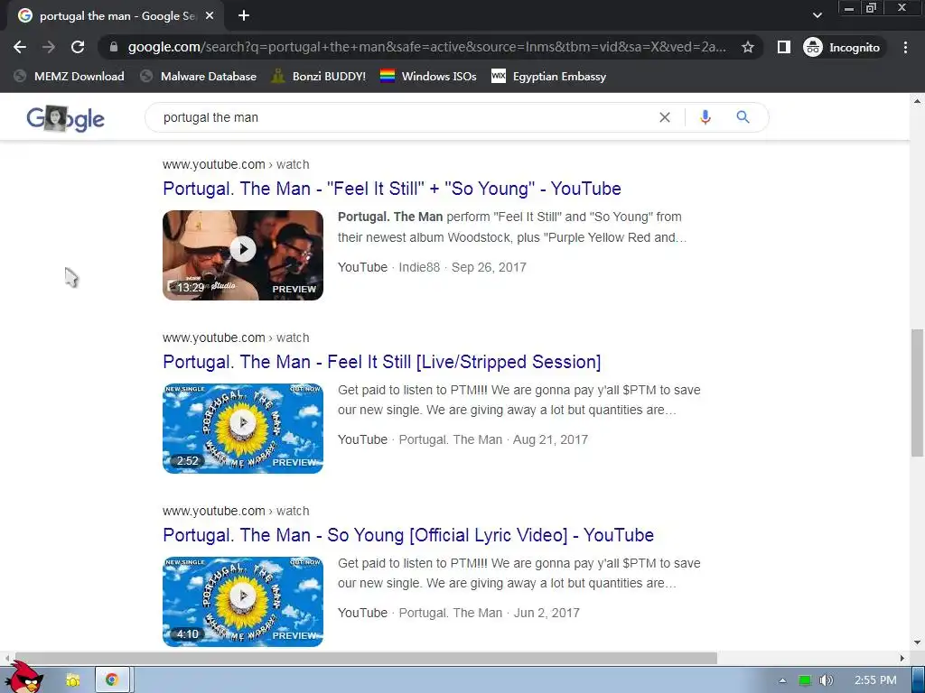925x693 pixels.
Task: Clear the search query with the X
Action: tap(664, 117)
